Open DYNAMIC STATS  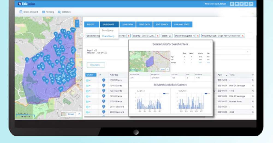(182, 25)
